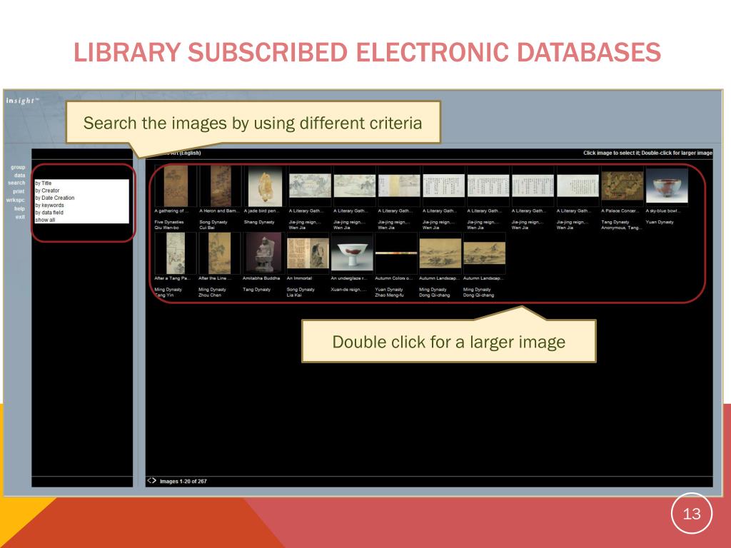Click the 'Images 1-20 of 267' status text
Image resolution: width=731 pixels, height=548 pixels.
183,482
